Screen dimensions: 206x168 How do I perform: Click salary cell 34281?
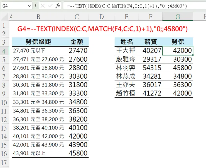(150, 76)
